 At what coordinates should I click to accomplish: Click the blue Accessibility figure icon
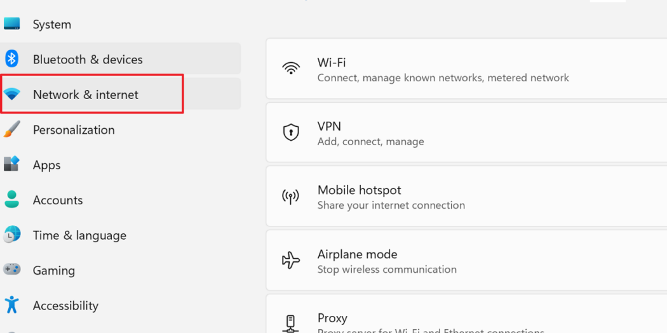click(x=11, y=305)
